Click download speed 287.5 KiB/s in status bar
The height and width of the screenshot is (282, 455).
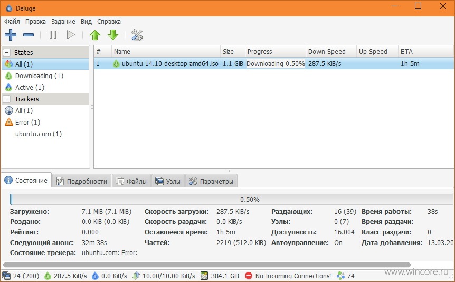65,276
